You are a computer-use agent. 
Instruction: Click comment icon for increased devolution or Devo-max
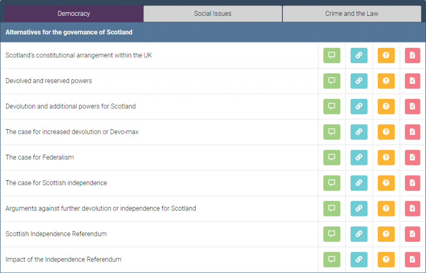[332, 132]
